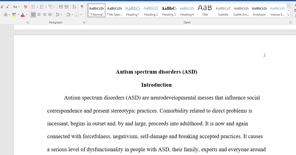Toggle align text left
Viewport: 296px width, 155px height.
click(33, 15)
